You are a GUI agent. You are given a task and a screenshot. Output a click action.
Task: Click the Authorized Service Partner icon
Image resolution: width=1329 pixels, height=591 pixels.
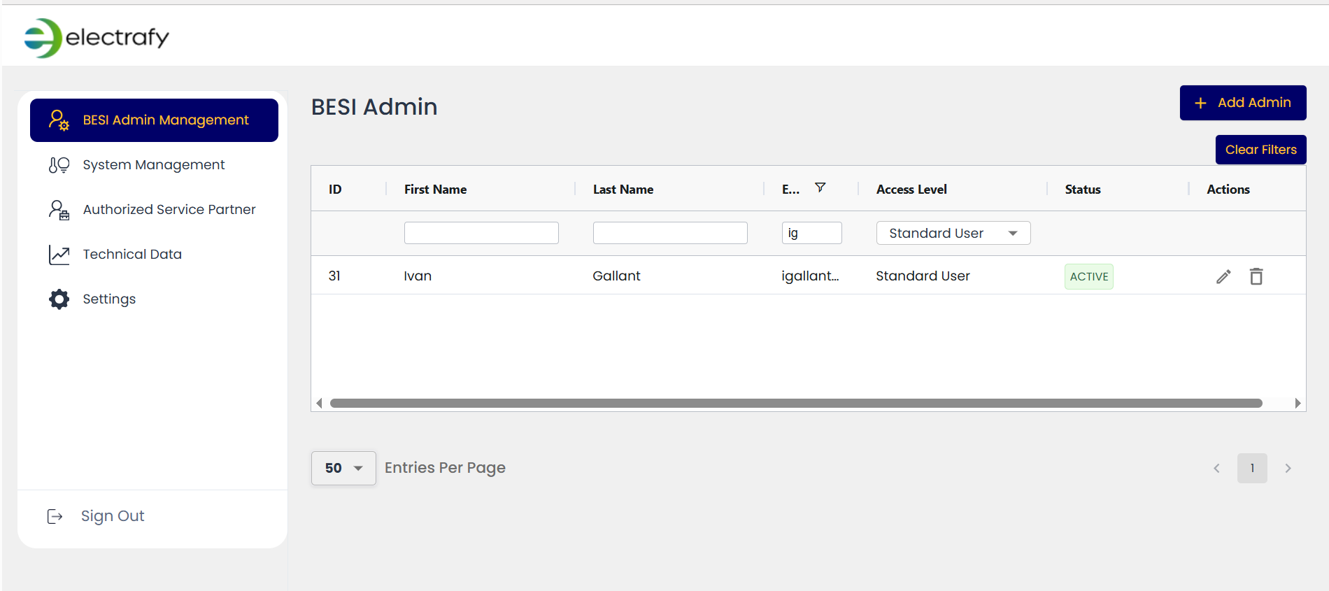pyautogui.click(x=59, y=210)
